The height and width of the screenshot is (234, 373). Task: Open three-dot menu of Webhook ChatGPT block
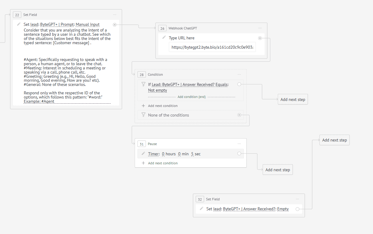point(260,28)
